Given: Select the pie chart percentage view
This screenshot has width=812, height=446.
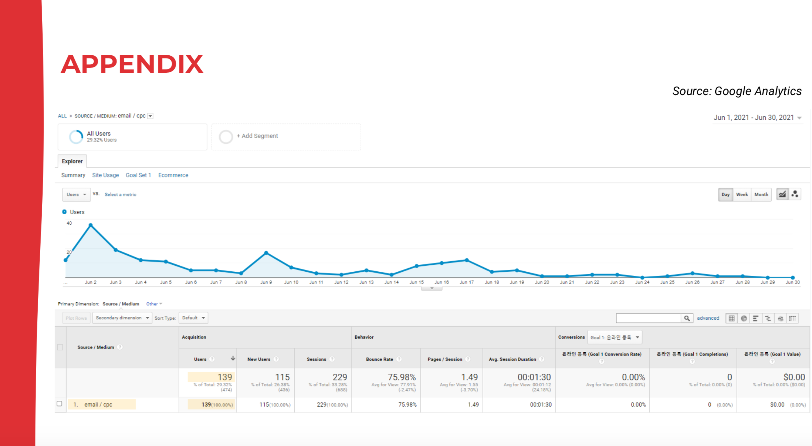Looking at the screenshot, I should point(744,318).
